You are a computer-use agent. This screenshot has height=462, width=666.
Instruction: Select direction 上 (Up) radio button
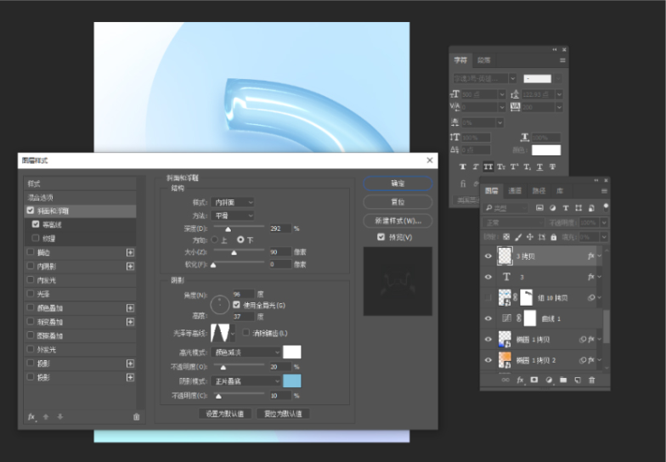pos(214,239)
